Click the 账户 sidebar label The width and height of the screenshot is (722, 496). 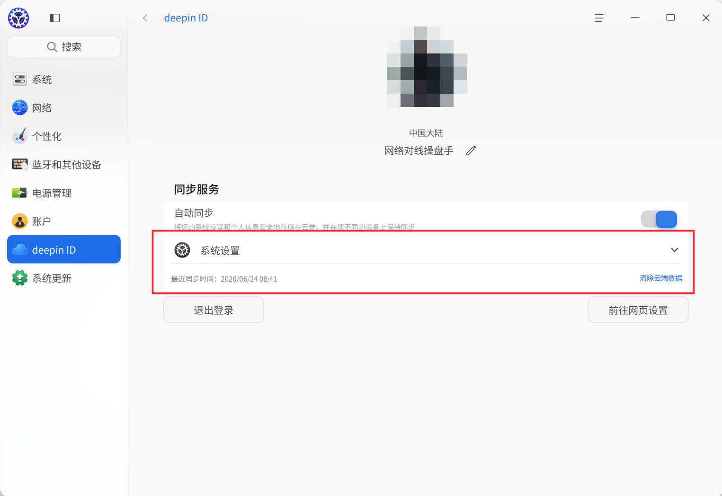click(x=42, y=221)
